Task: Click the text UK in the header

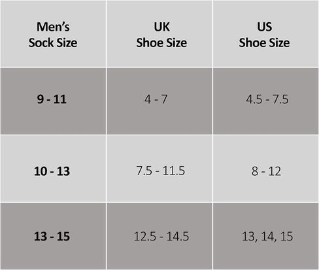Action: [161, 27]
